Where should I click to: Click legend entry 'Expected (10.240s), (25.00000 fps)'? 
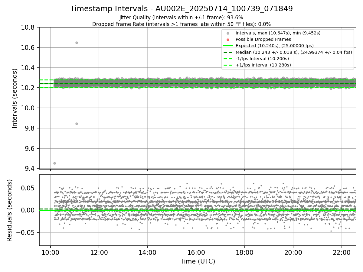(275, 46)
